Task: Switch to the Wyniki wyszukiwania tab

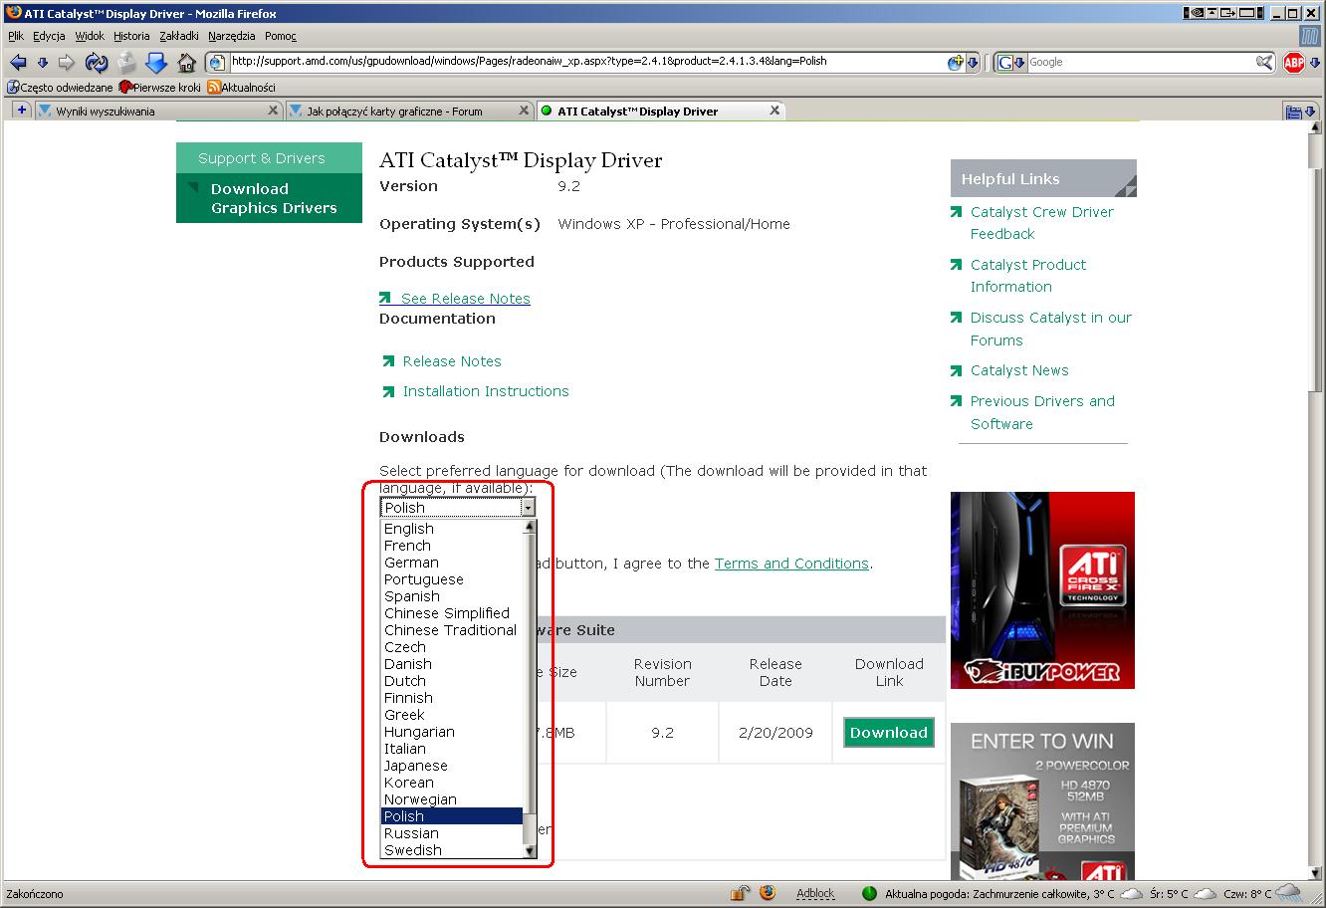Action: coord(149,112)
